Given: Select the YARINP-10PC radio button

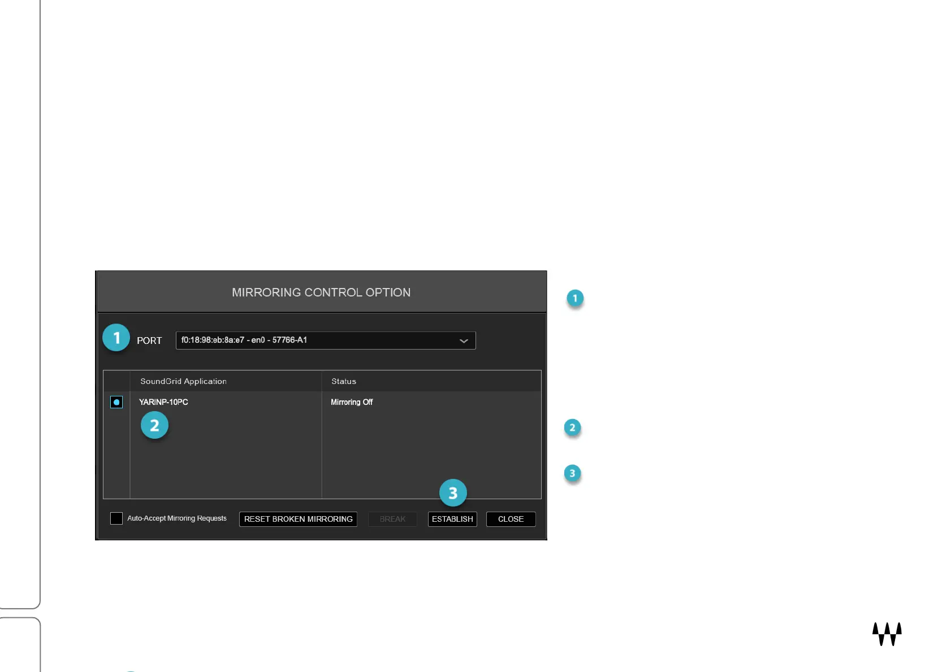Looking at the screenshot, I should click(x=116, y=402).
